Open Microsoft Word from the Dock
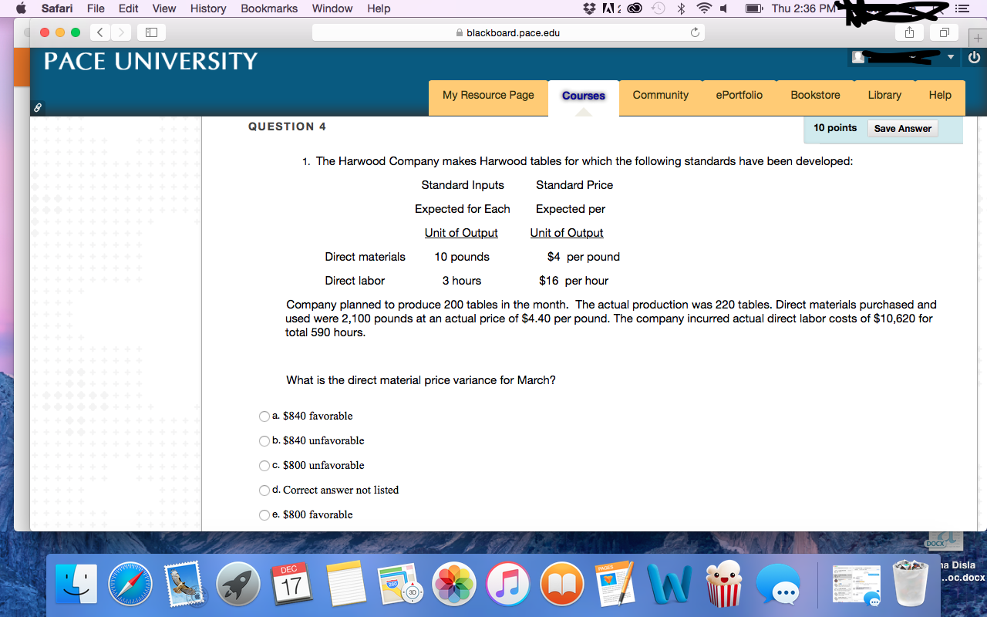The width and height of the screenshot is (987, 617). pyautogui.click(x=670, y=583)
